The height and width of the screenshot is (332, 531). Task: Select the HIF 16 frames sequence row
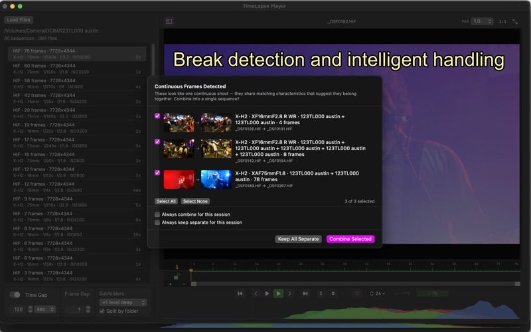77,157
